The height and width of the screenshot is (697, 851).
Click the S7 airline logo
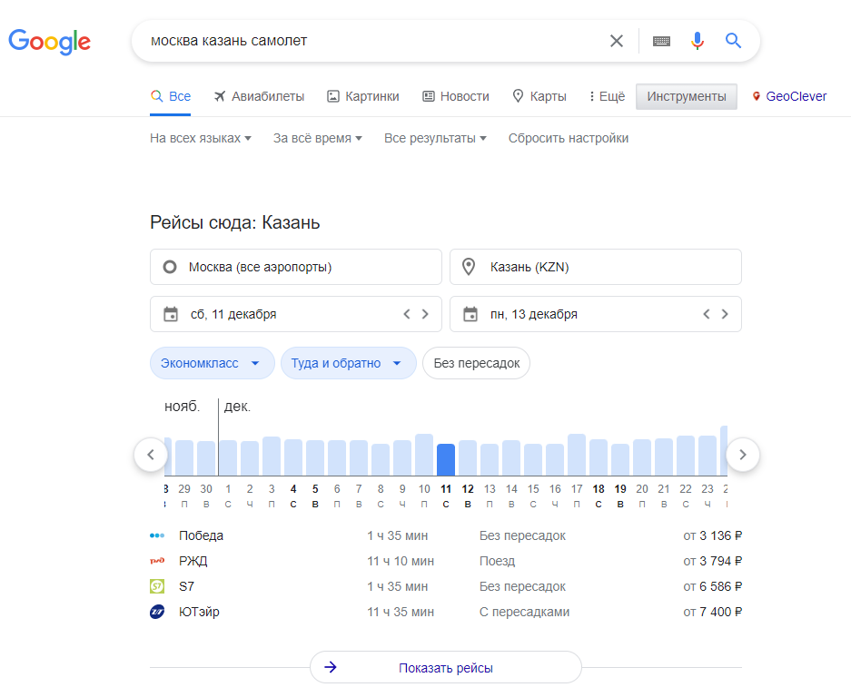pos(157,586)
